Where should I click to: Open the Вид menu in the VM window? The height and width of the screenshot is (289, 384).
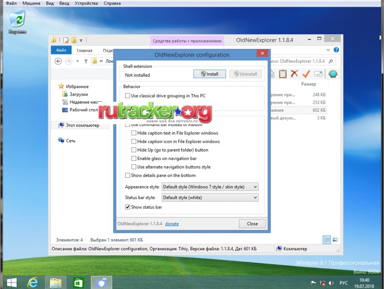point(50,3)
